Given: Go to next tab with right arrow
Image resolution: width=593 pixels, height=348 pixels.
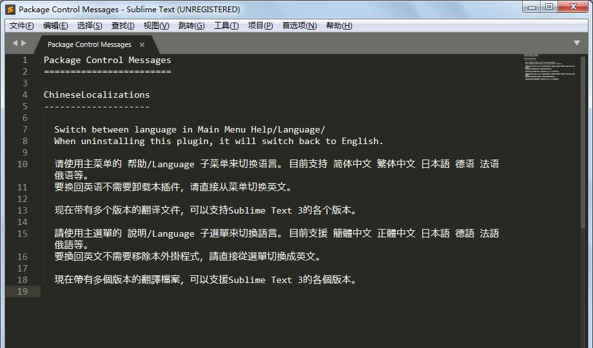Looking at the screenshot, I should pos(24,43).
